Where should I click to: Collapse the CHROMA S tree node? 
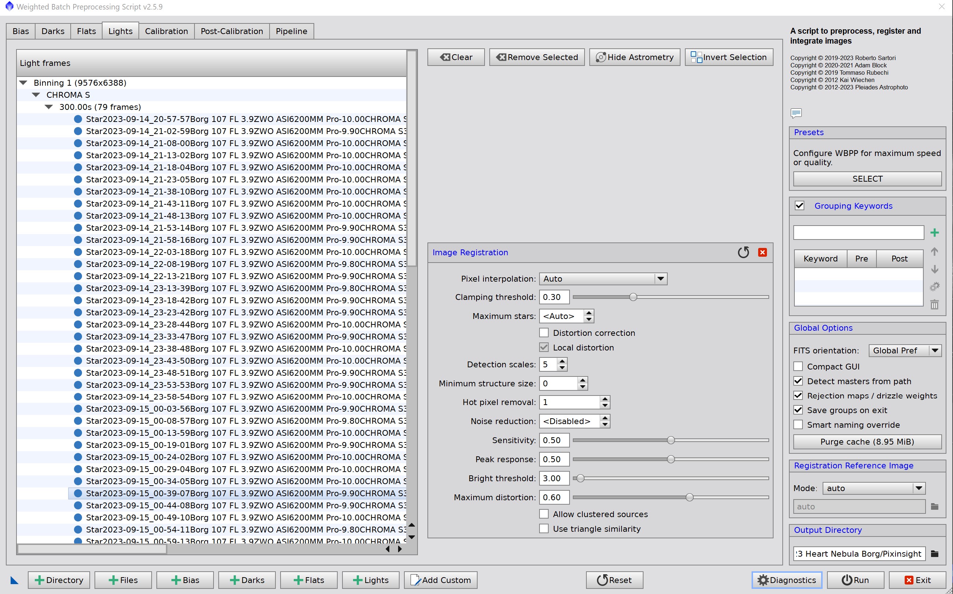(36, 95)
